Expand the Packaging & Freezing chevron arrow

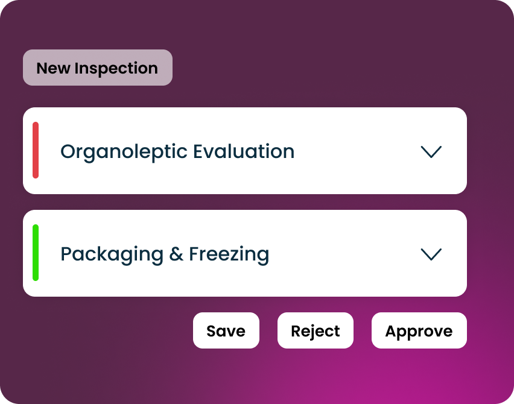431,254
